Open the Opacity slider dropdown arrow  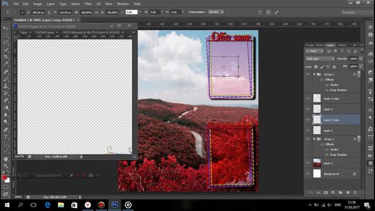coord(361,59)
